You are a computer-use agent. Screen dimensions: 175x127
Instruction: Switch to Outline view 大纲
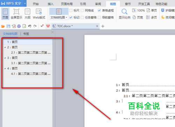[x=27, y=14]
